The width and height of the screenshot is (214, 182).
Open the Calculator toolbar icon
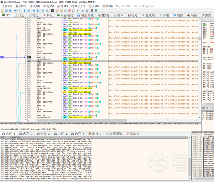coord(92,10)
